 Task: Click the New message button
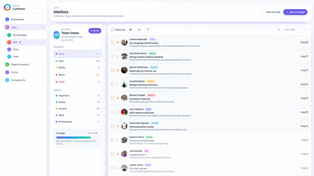pos(295,12)
